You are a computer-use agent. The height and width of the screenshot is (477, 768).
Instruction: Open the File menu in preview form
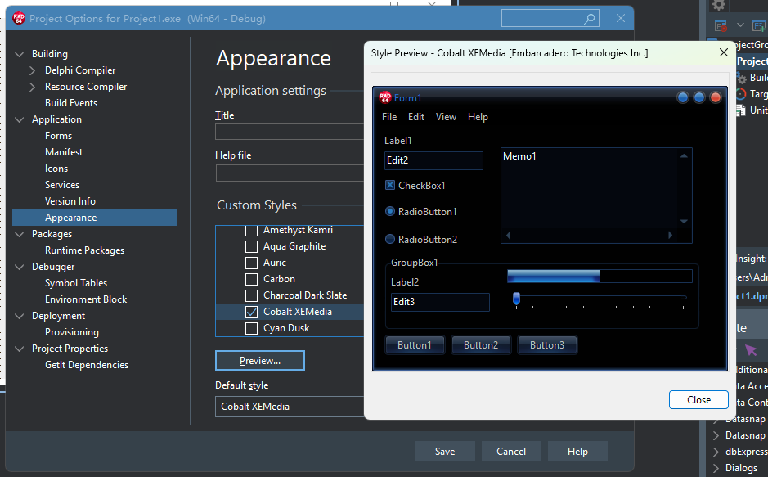click(388, 117)
